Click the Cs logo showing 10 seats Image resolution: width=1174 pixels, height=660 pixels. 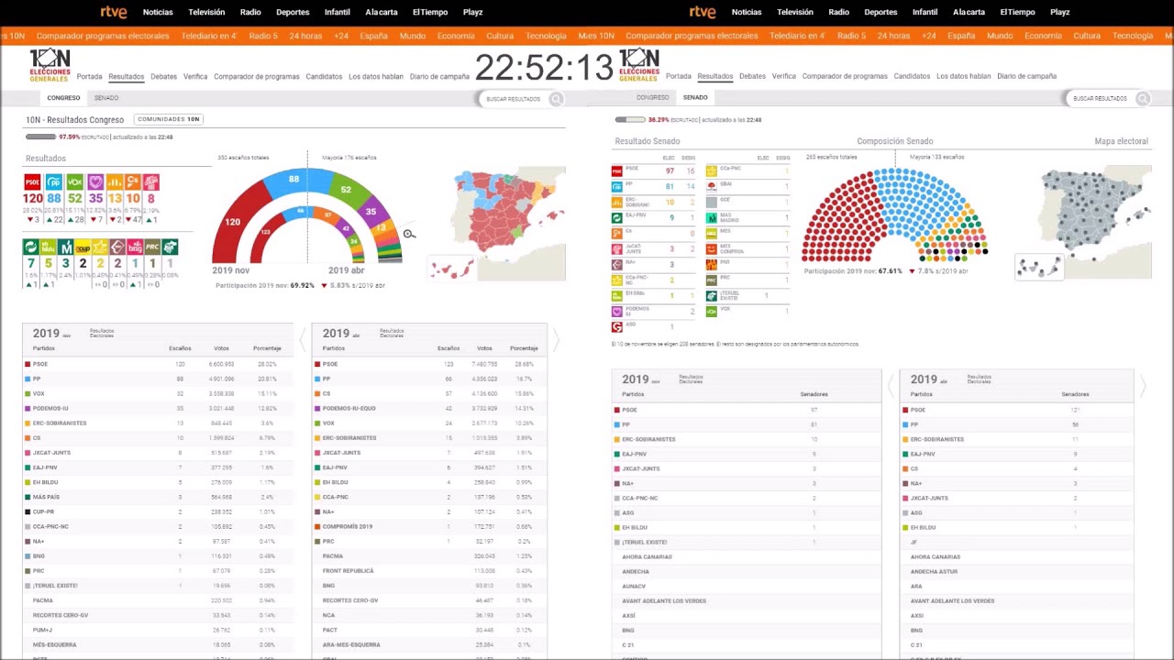pos(133,181)
